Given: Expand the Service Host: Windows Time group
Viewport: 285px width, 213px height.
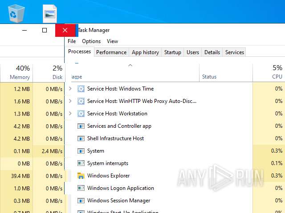Looking at the screenshot, I should (x=70, y=89).
